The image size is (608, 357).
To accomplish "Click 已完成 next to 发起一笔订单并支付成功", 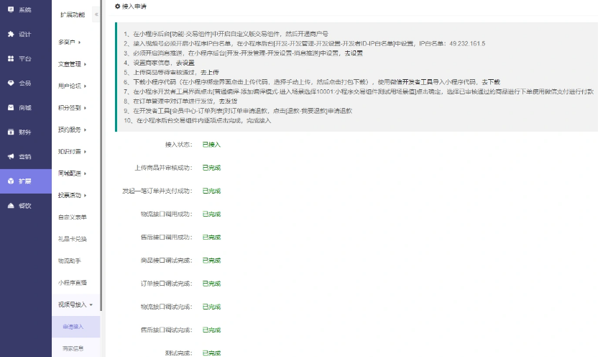I will coord(211,191).
